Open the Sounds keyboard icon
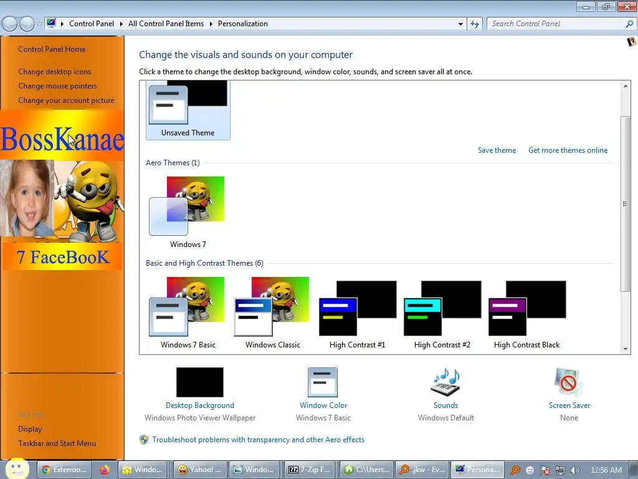Image resolution: width=638 pixels, height=479 pixels. click(445, 382)
